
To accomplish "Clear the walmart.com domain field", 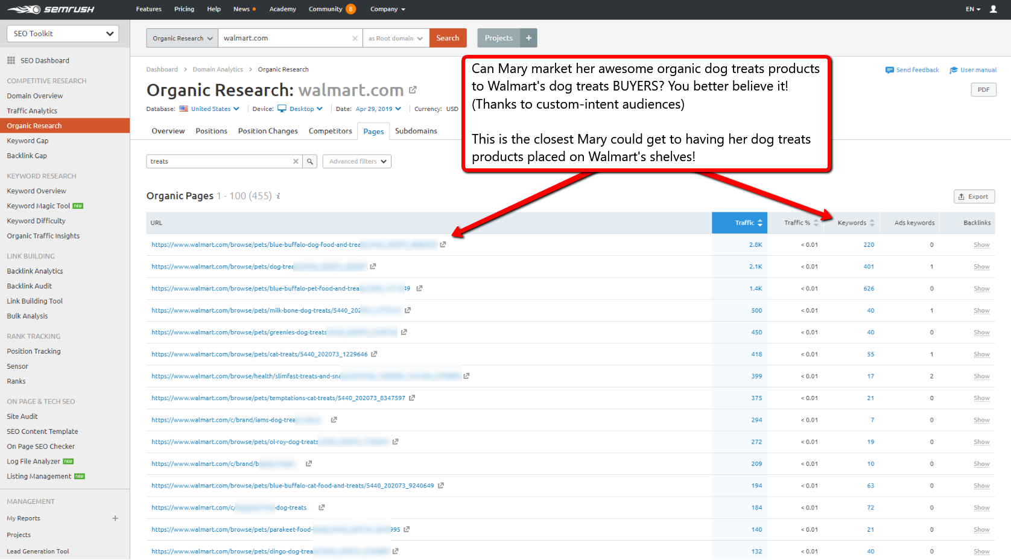I will [355, 38].
